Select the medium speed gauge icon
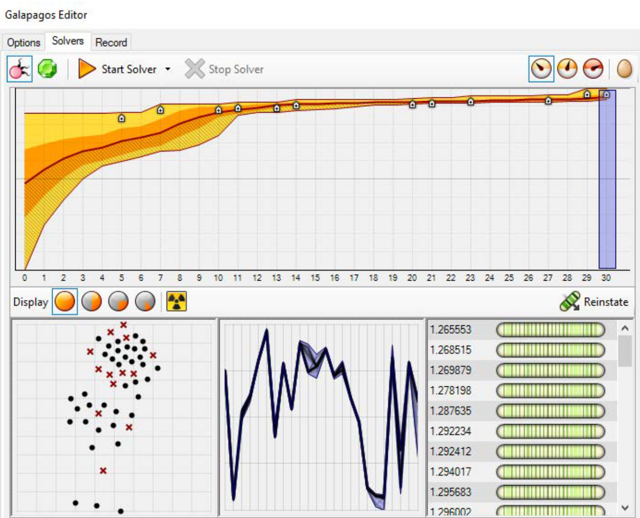The height and width of the screenshot is (518, 640). pyautogui.click(x=567, y=69)
